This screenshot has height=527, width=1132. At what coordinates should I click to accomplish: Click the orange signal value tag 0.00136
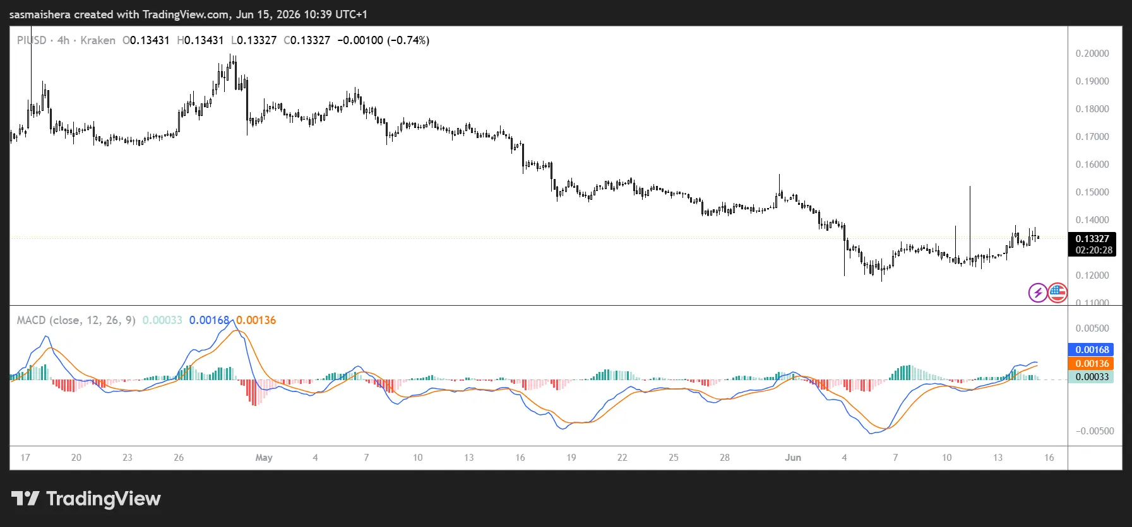[1092, 363]
